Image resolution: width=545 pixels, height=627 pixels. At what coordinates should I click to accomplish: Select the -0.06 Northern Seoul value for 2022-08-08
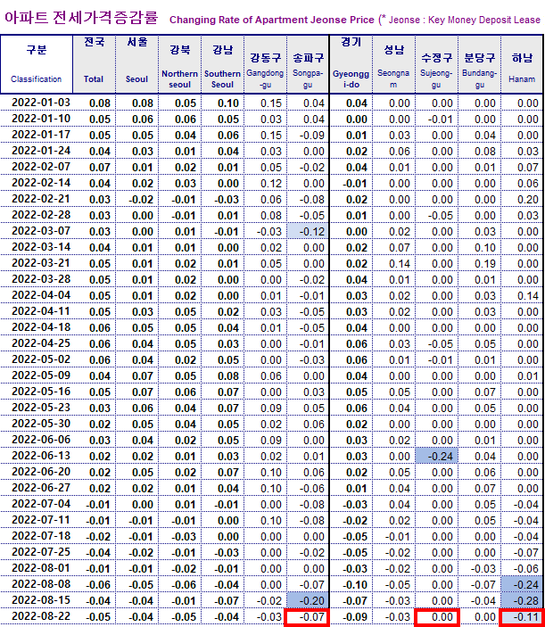[x=184, y=584]
